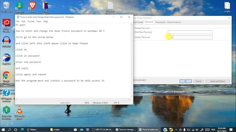This screenshot has width=236, height=132.
Task: Click the Notepad horizontal scrollbar
Action: [73, 99]
